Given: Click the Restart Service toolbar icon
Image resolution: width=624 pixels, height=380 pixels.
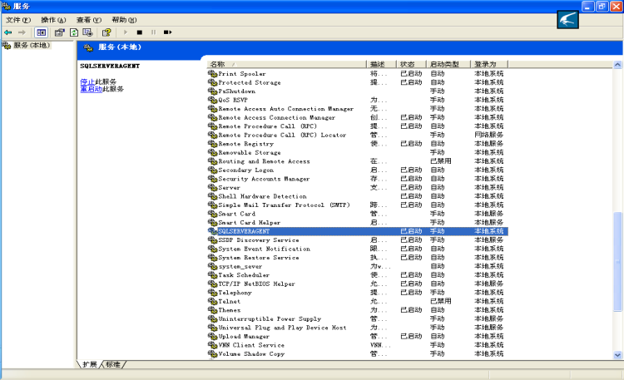Looking at the screenshot, I should click(x=167, y=32).
